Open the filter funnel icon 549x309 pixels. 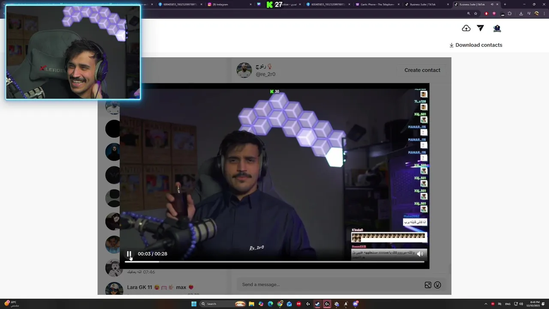click(x=480, y=28)
